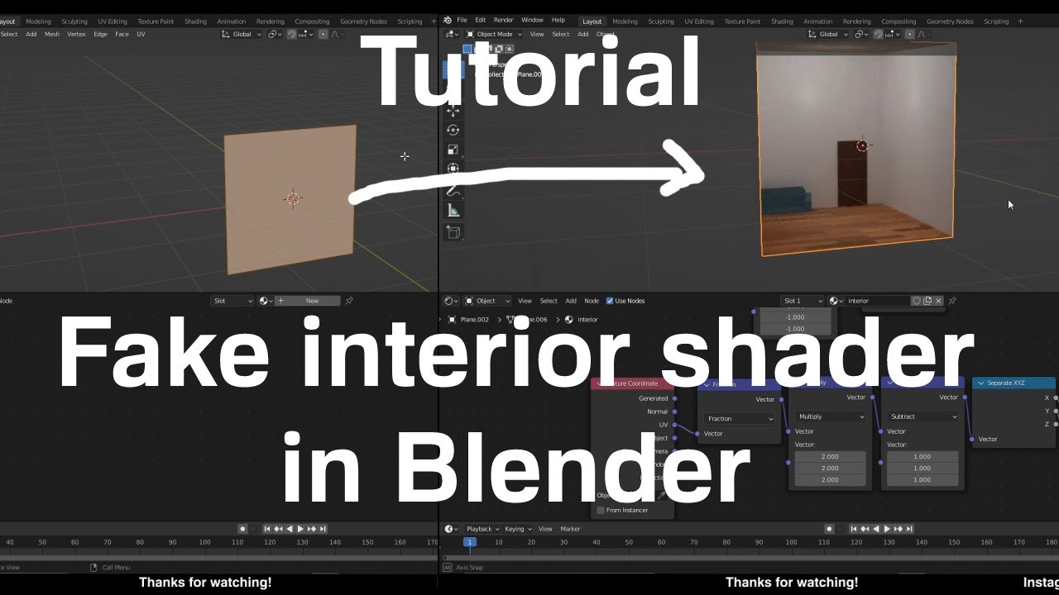This screenshot has width=1059, height=595.
Task: Open the Render menu
Action: [x=503, y=20]
